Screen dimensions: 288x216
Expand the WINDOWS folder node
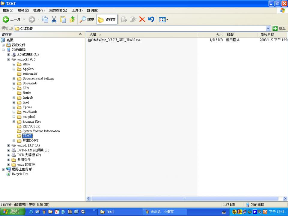tap(14, 141)
